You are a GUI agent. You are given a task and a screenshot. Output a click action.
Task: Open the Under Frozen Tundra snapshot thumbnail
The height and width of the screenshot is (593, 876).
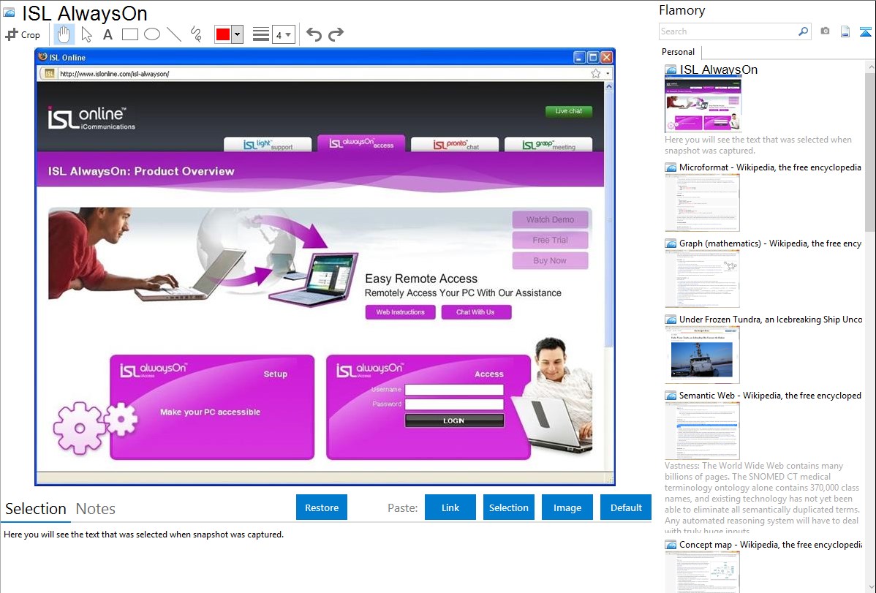pos(702,355)
